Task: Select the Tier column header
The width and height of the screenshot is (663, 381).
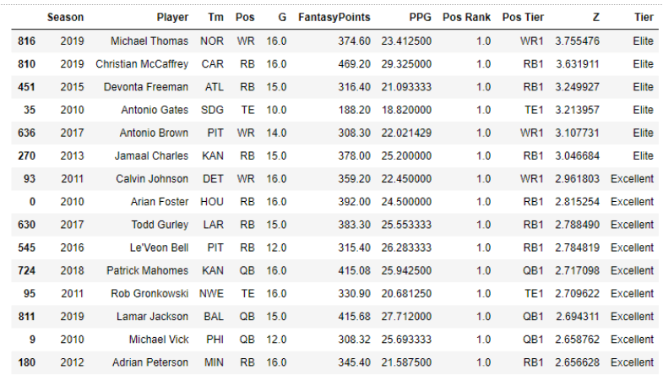Action: (644, 18)
